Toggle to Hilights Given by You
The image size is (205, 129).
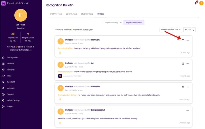113,23
